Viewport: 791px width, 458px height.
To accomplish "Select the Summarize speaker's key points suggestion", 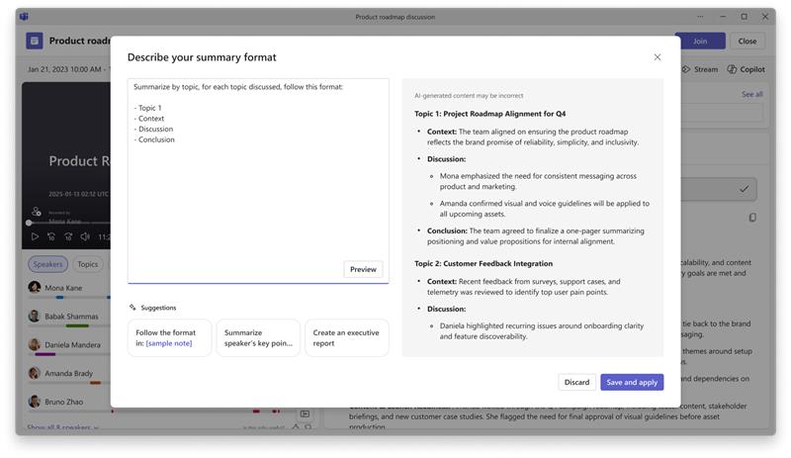I will (x=258, y=338).
